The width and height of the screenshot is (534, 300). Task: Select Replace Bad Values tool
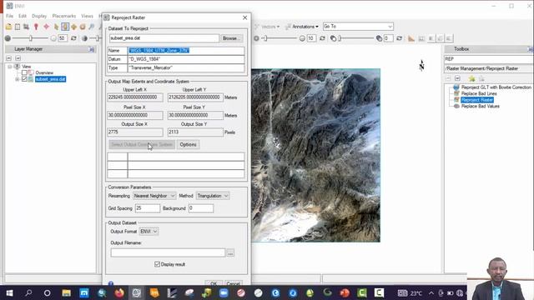[x=481, y=106]
